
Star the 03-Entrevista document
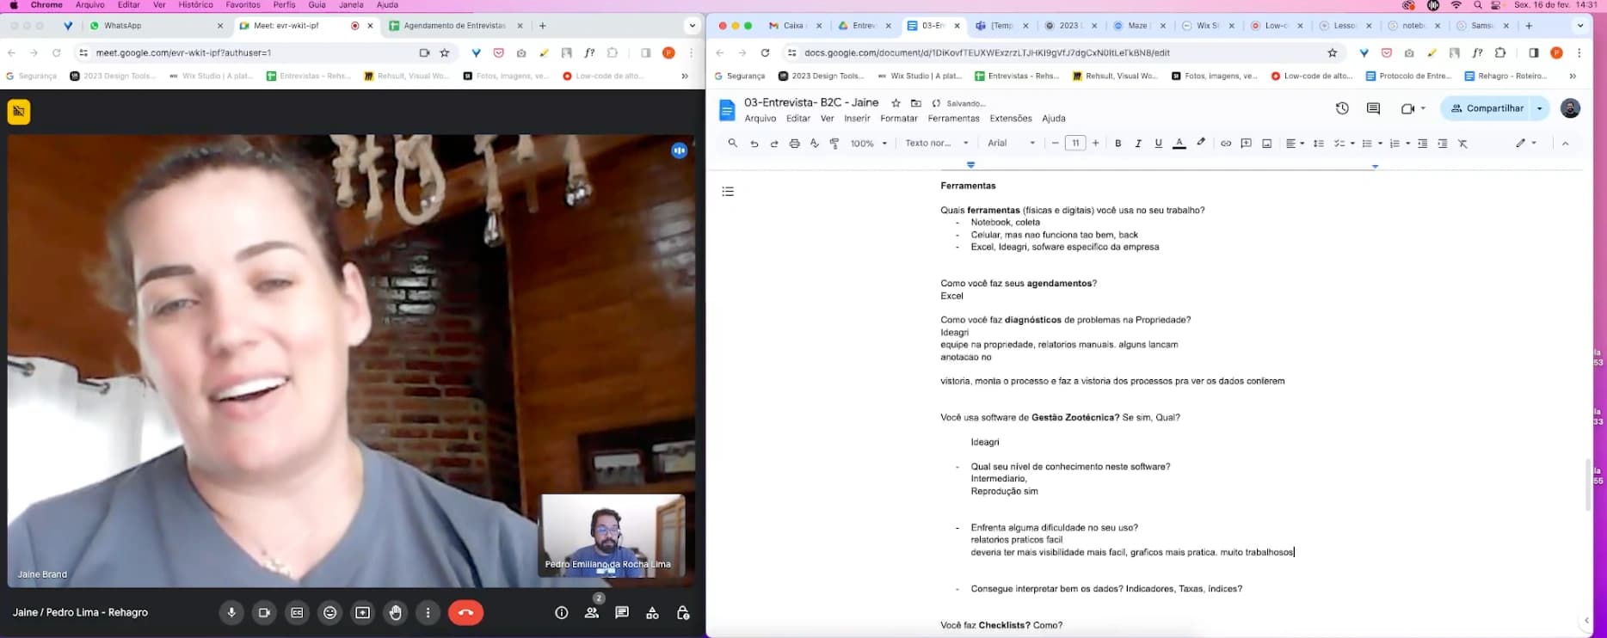(896, 103)
